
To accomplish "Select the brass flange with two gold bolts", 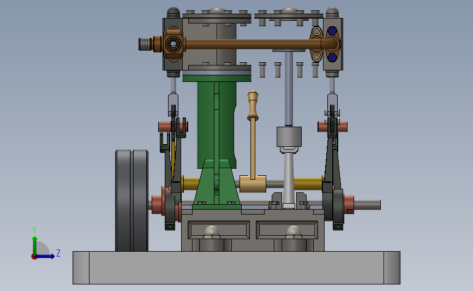I will pyautogui.click(x=317, y=44).
